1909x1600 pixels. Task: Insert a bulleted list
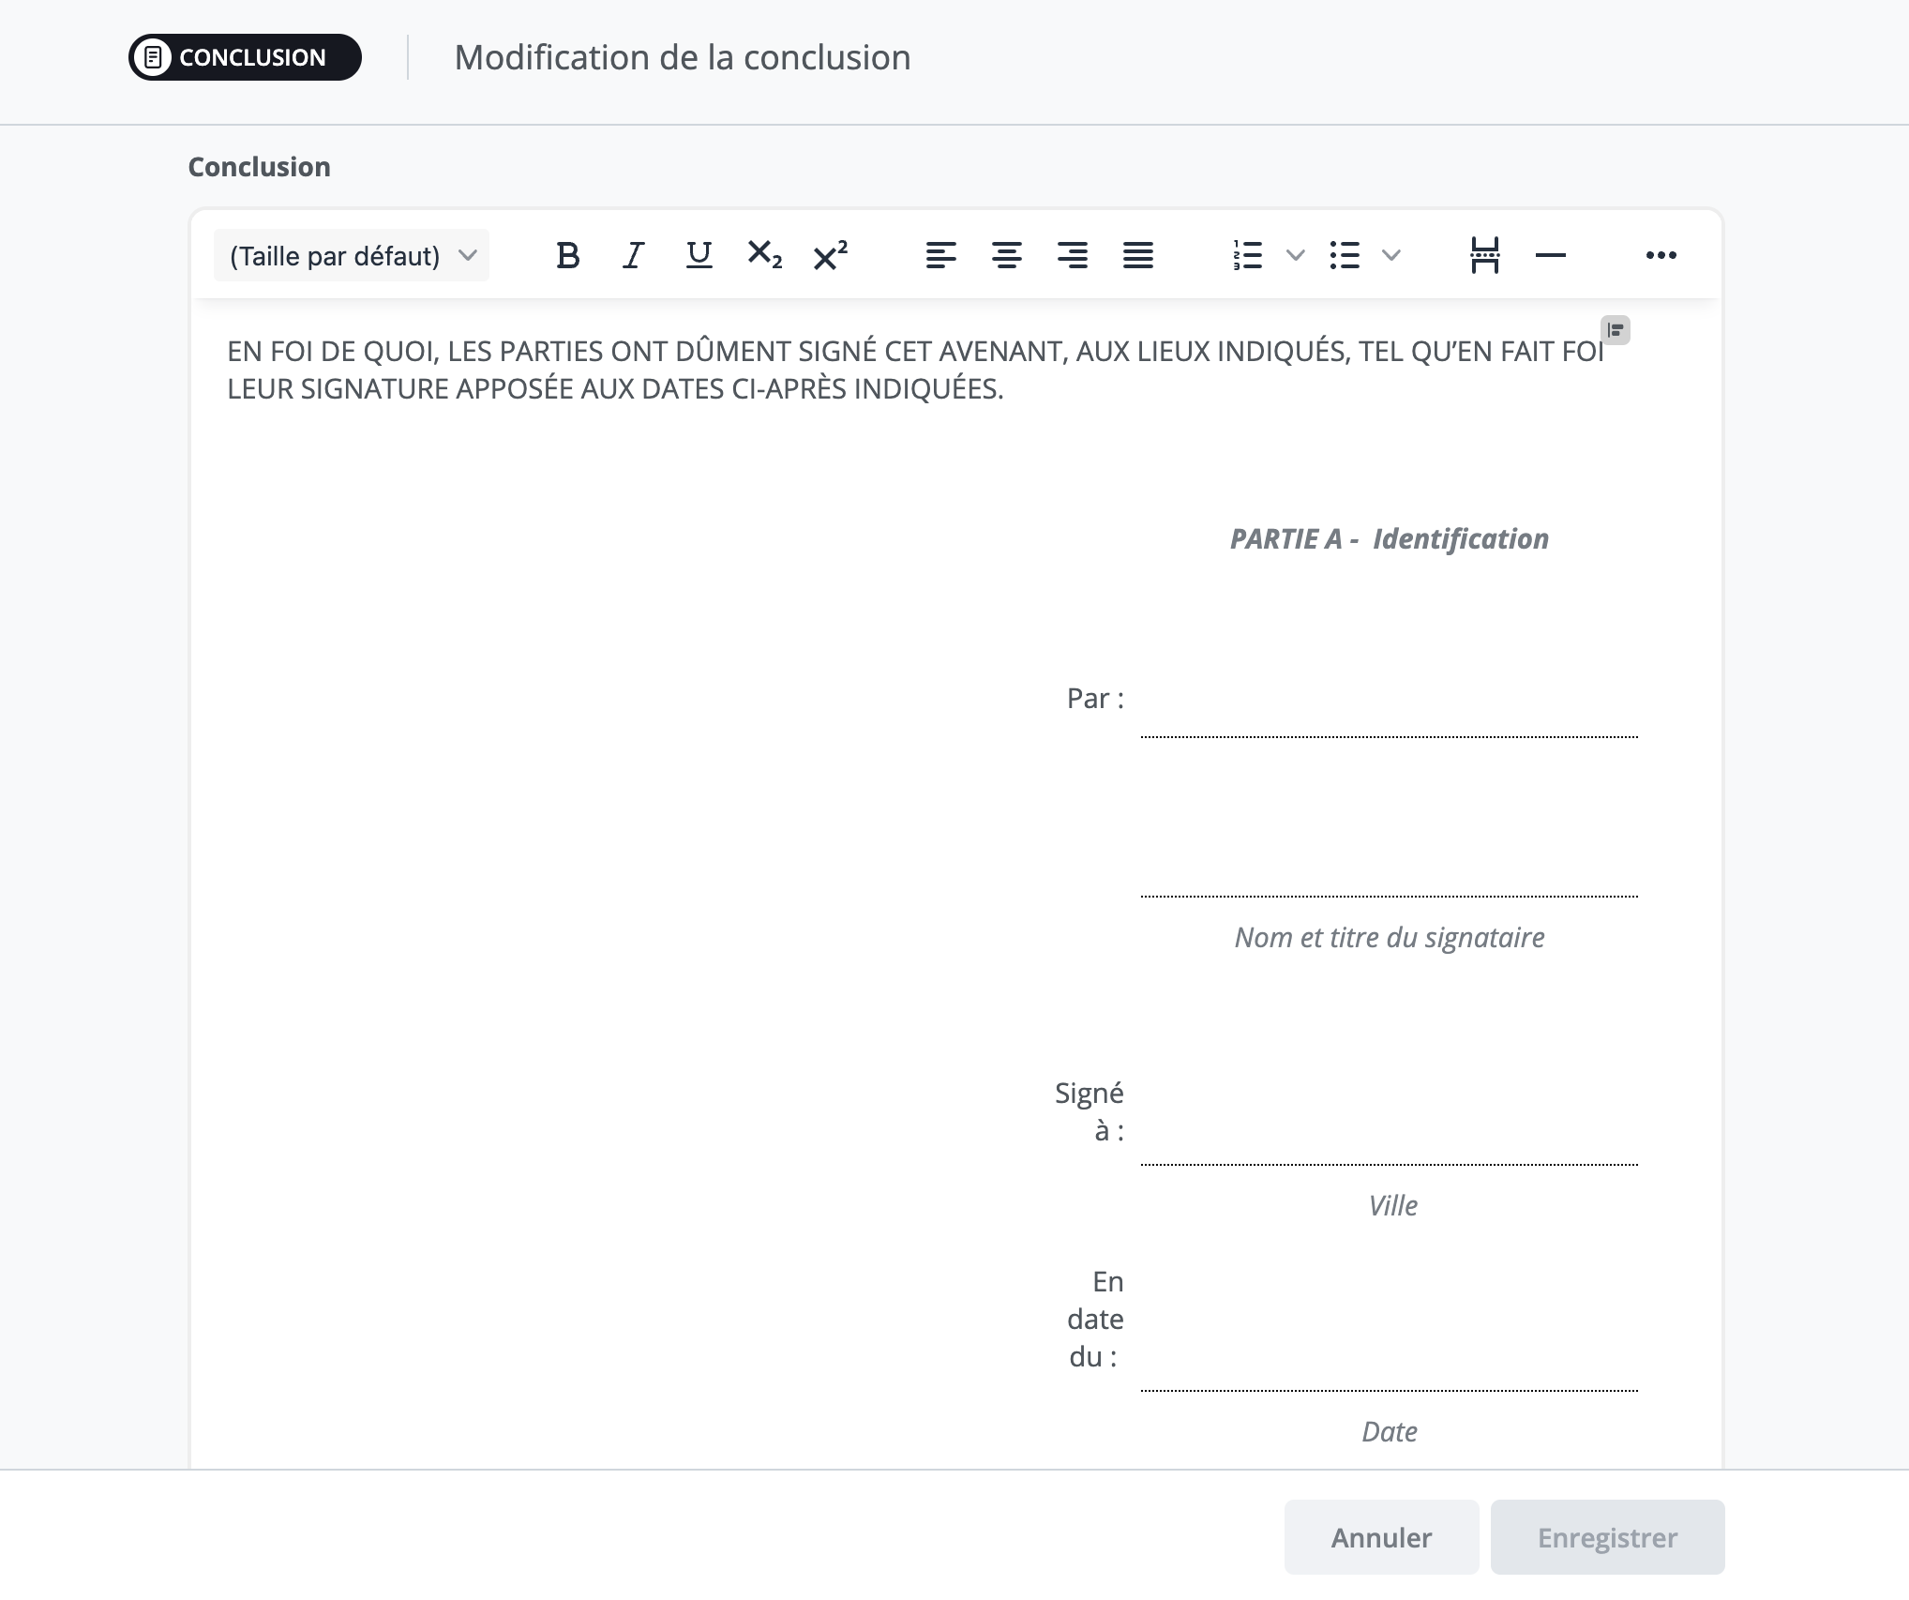pyautogui.click(x=1345, y=255)
